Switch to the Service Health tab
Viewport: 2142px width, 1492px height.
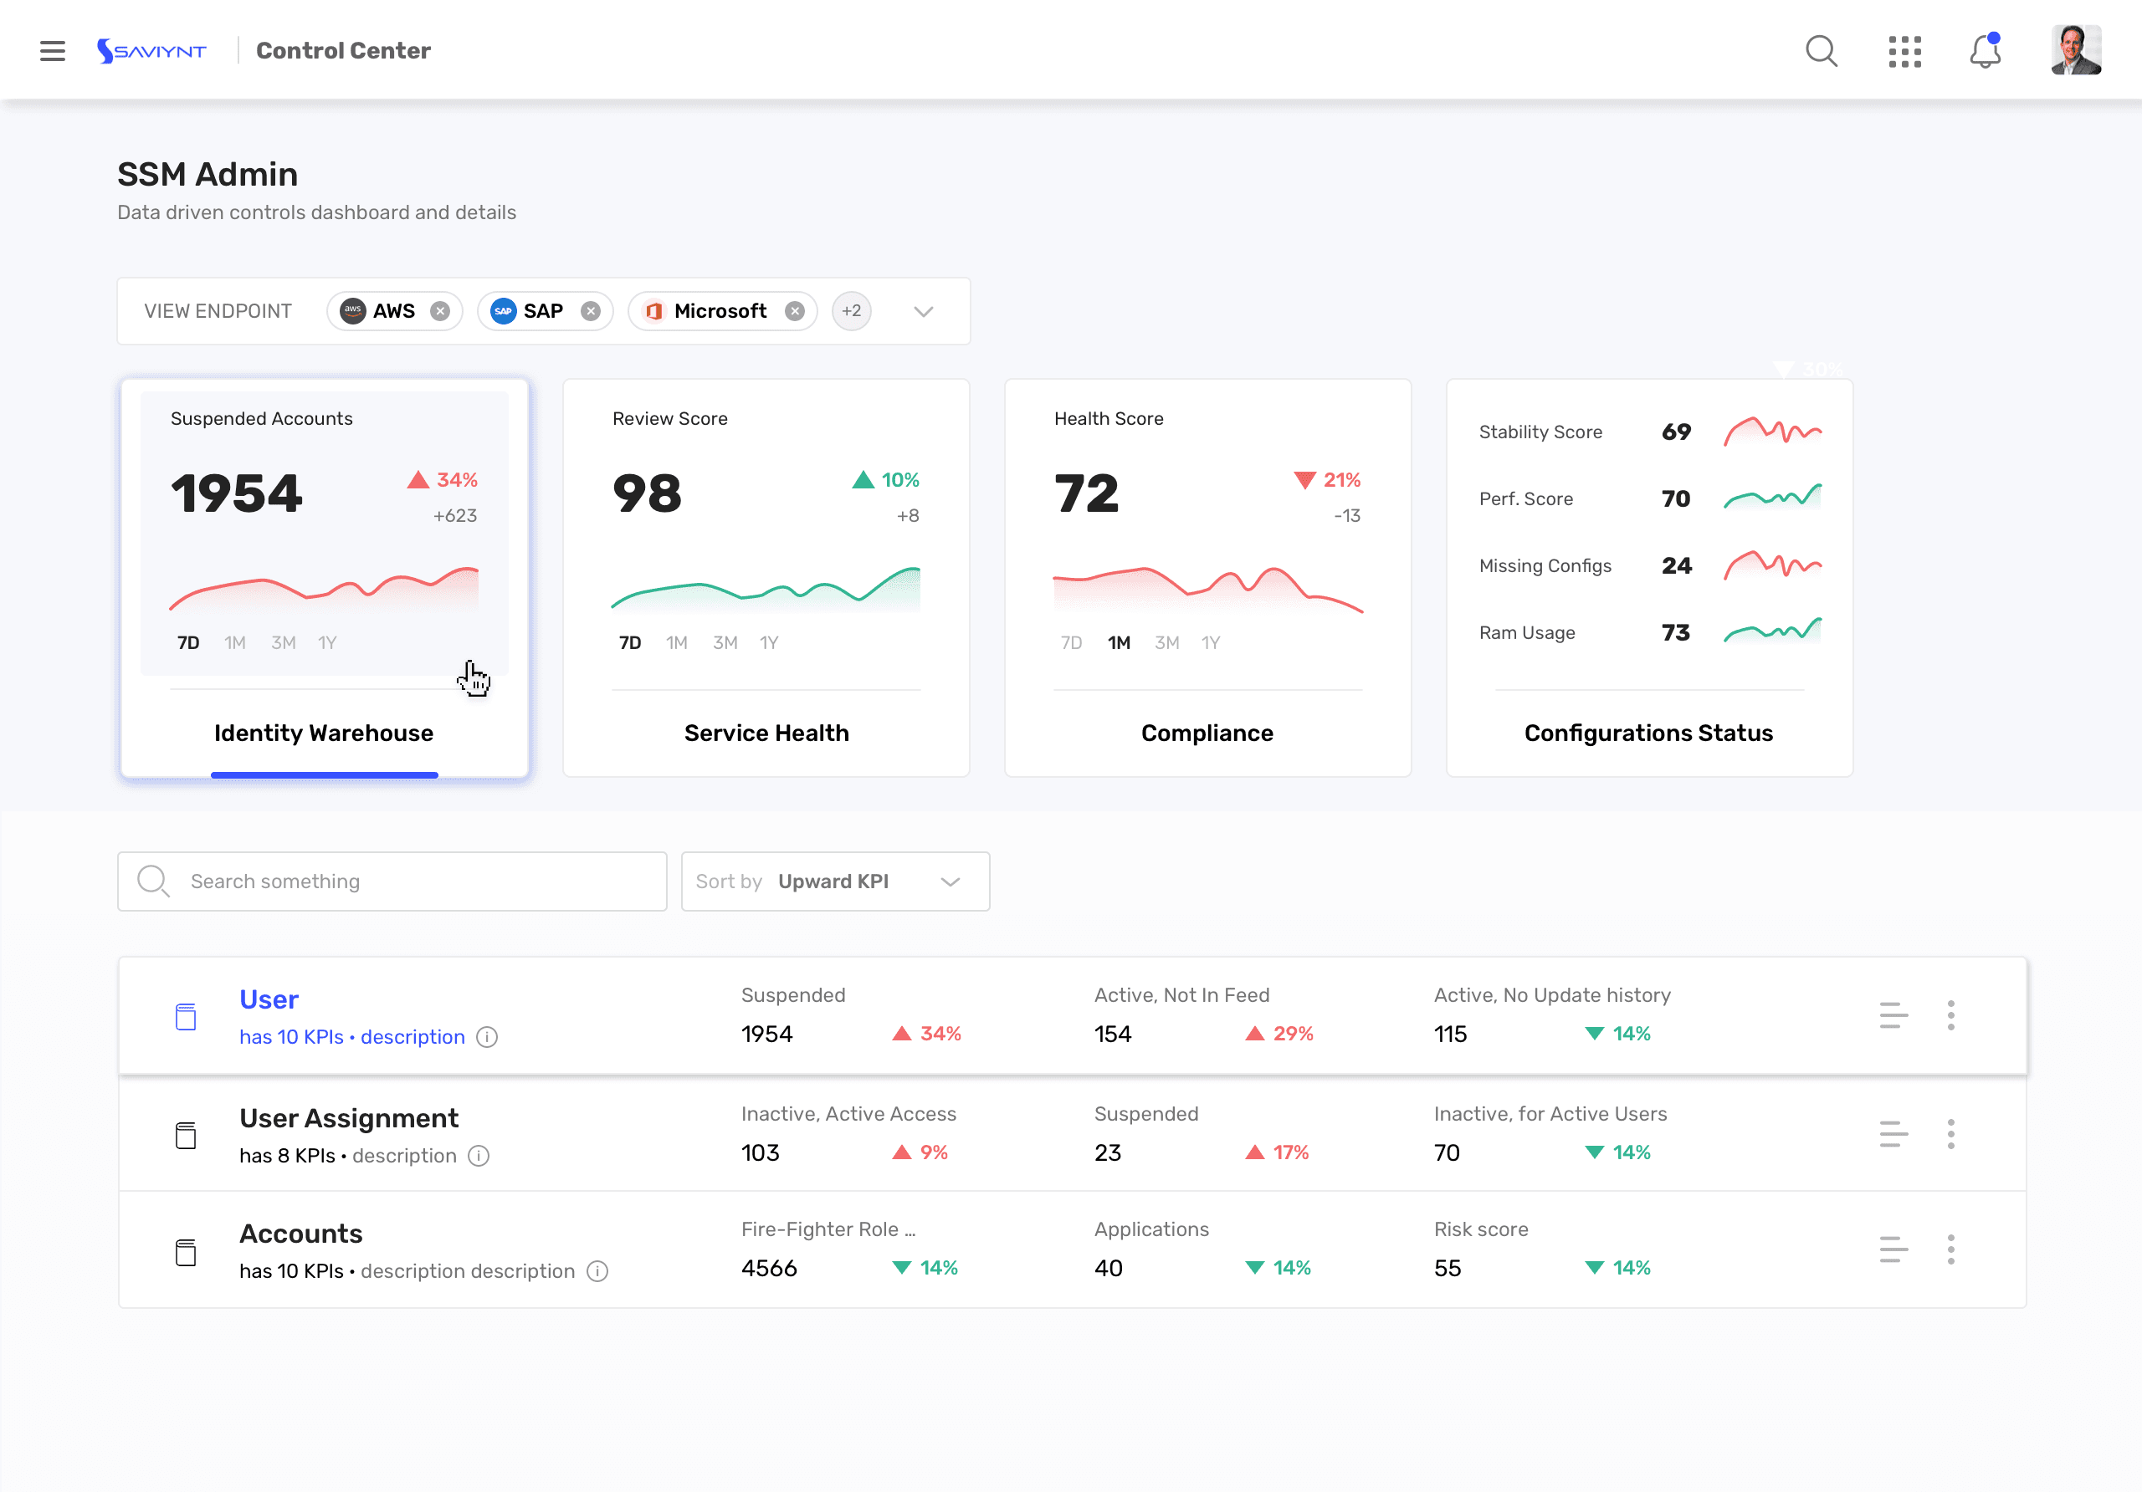tap(766, 733)
